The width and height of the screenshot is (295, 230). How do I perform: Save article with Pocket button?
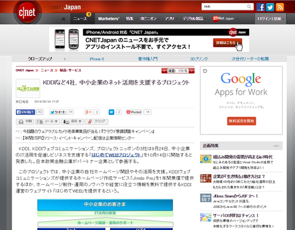(x=134, y=112)
